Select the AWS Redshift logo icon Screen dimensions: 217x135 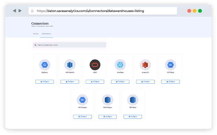[x=70, y=65]
